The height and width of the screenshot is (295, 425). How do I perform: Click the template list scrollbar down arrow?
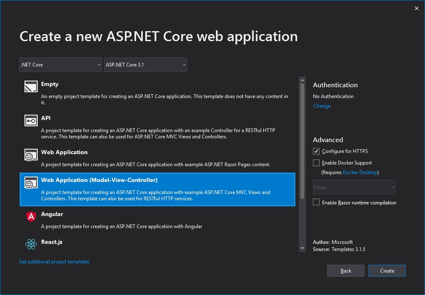tap(302, 248)
